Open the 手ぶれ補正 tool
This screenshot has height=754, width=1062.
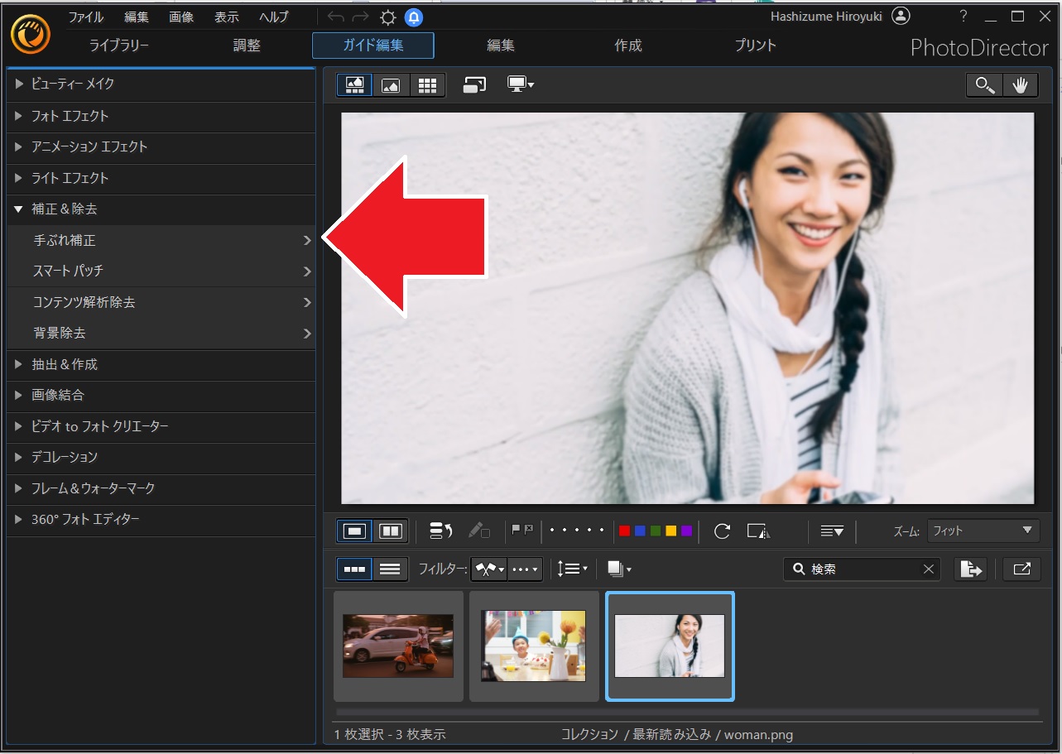click(x=161, y=240)
